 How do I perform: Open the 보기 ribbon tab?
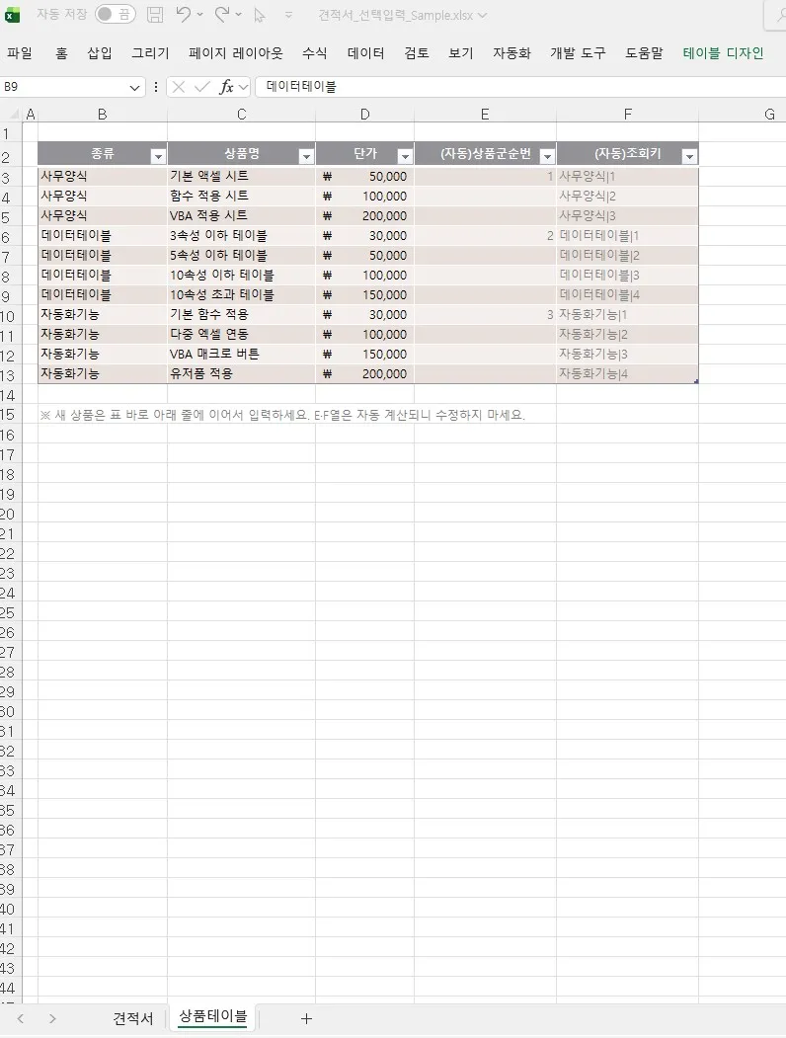click(461, 53)
